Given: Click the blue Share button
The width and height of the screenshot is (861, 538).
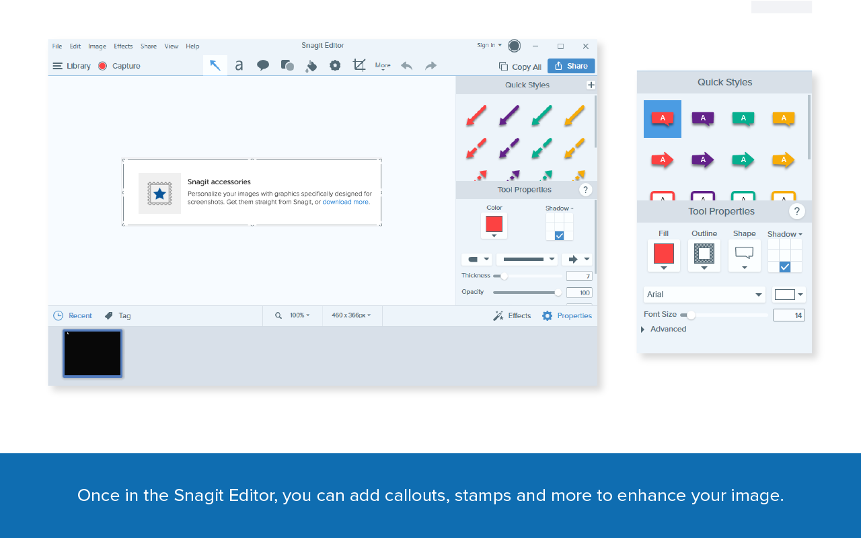Looking at the screenshot, I should click(x=571, y=66).
